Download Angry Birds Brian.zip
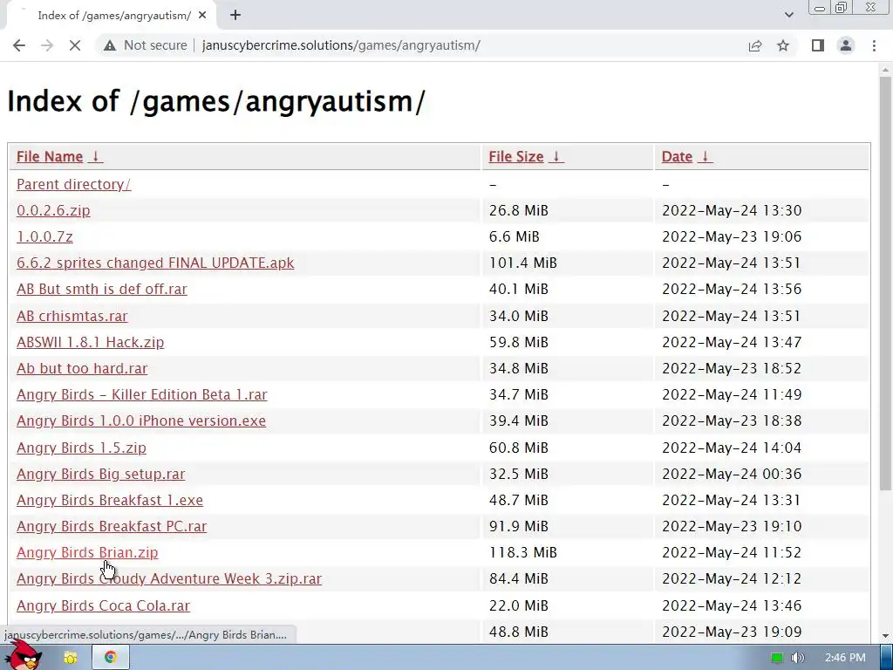The width and height of the screenshot is (893, 670). pos(87,552)
